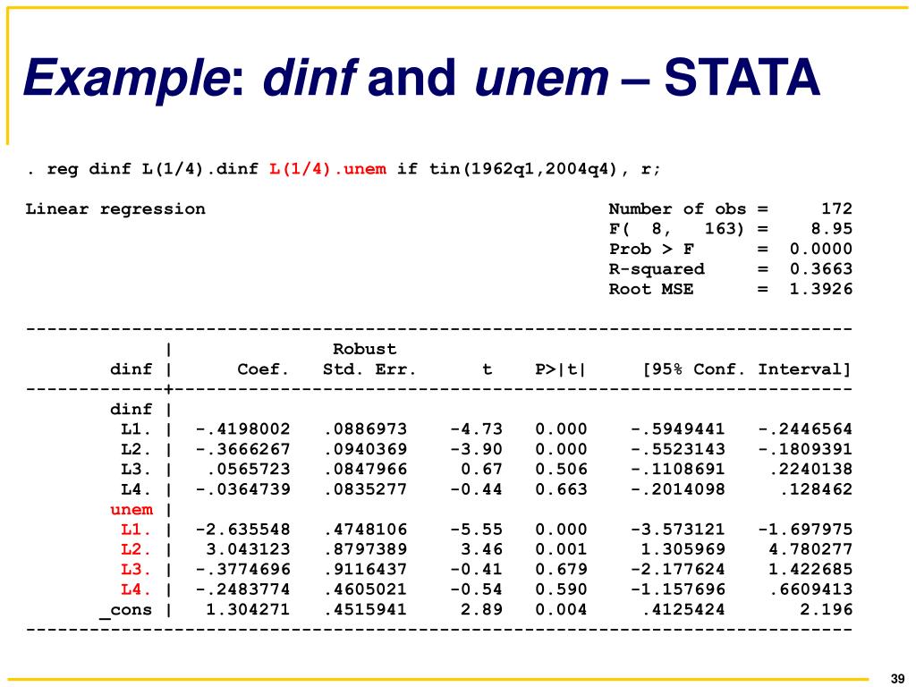The width and height of the screenshot is (916, 687).
Task: Click the R-squared value 0.3663
Action: pos(821,268)
